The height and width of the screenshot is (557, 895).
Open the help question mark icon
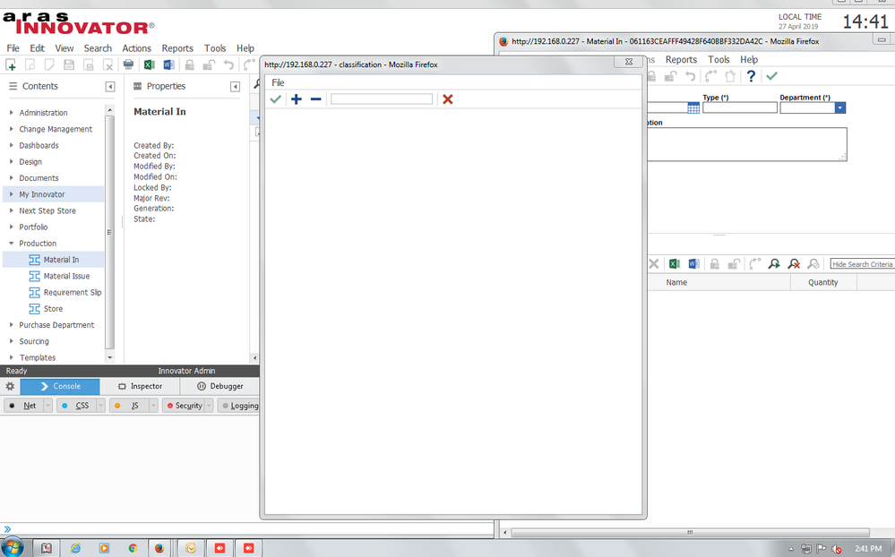tap(751, 76)
